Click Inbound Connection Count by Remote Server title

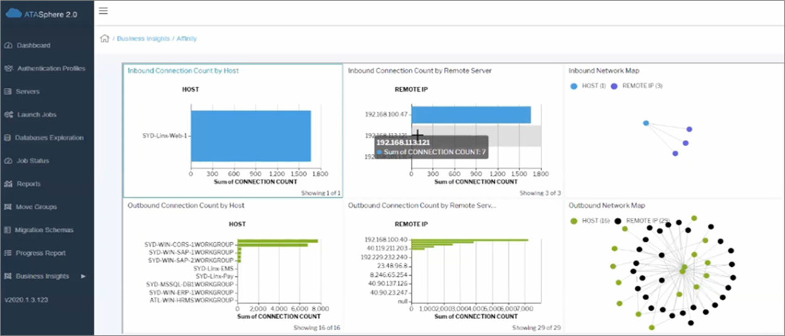click(x=420, y=71)
